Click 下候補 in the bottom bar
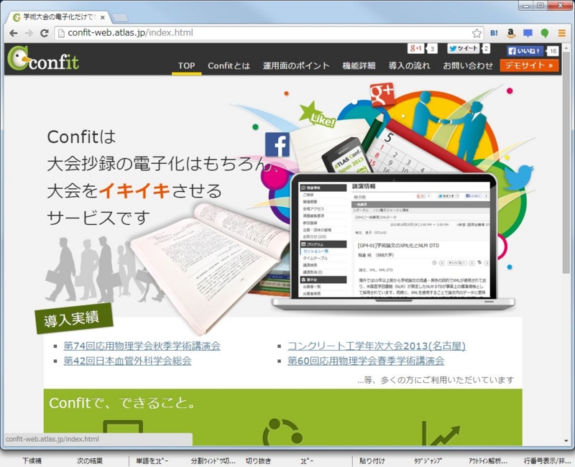 pyautogui.click(x=32, y=461)
